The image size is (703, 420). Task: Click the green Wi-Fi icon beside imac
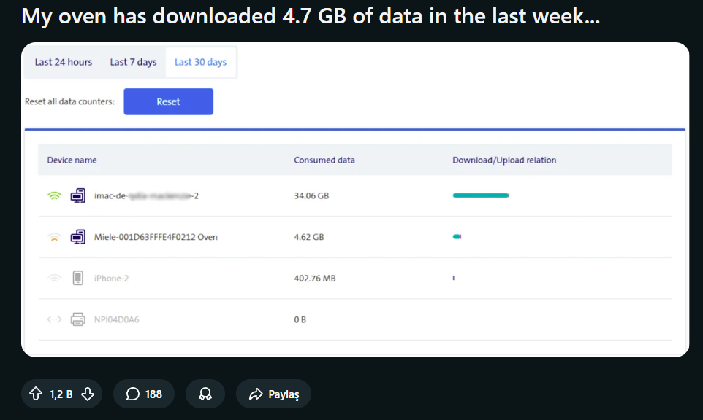point(54,195)
